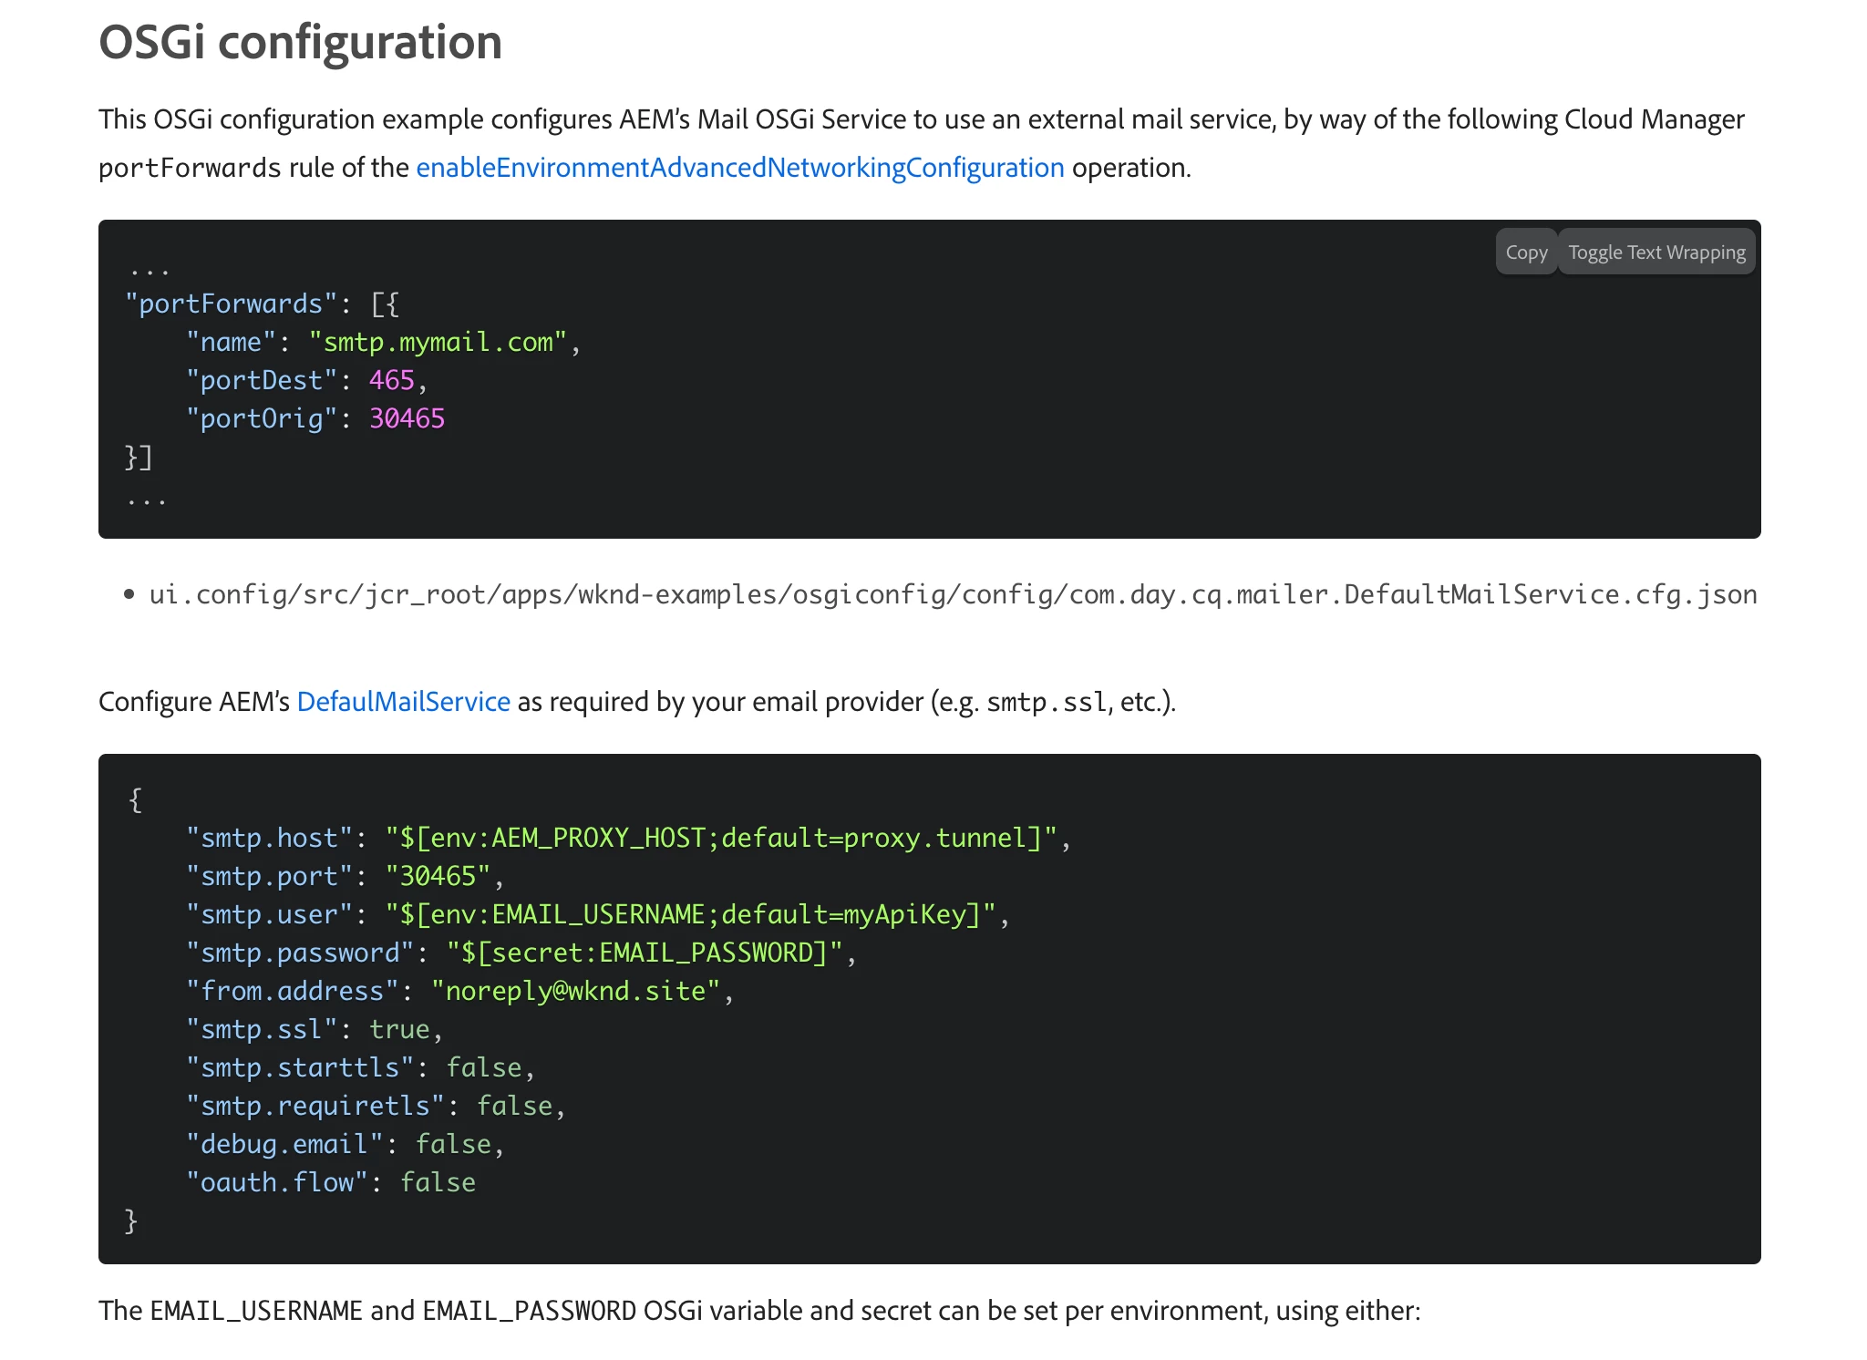Click the EMAIL_USERNAME smtp.user value
Screen dimensions: 1867x1360
coord(689,914)
